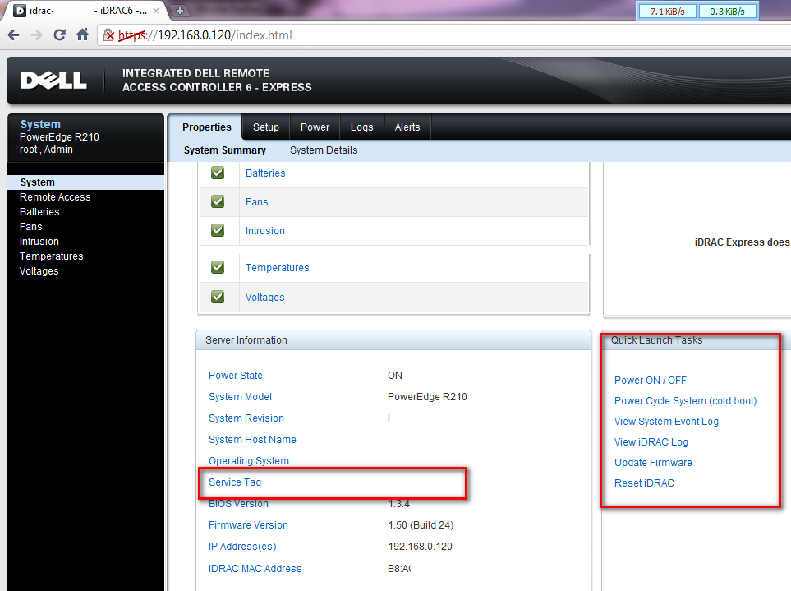Click the Firmware Version link
This screenshot has width=791, height=591.
point(248,525)
